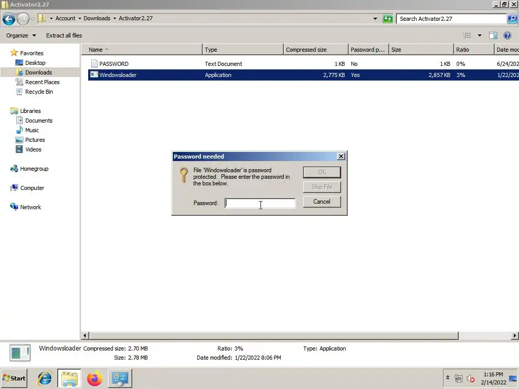519x389 pixels.
Task: Toggle the preview pane icon
Action: point(493,35)
